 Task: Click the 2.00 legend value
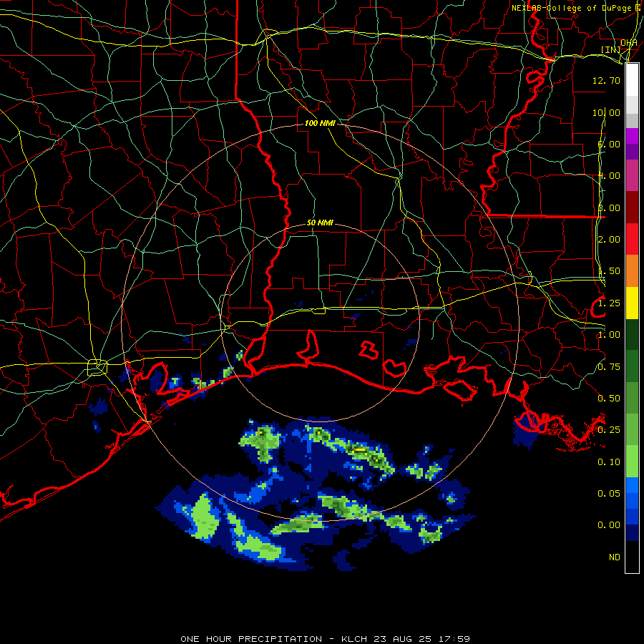(x=609, y=240)
